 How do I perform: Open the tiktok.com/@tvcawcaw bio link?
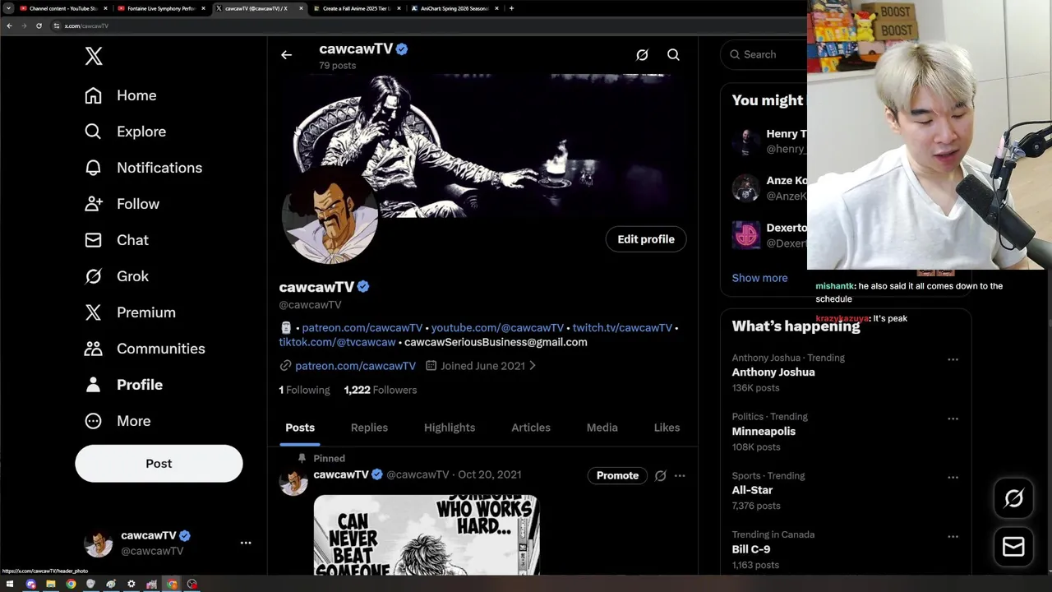(x=337, y=342)
